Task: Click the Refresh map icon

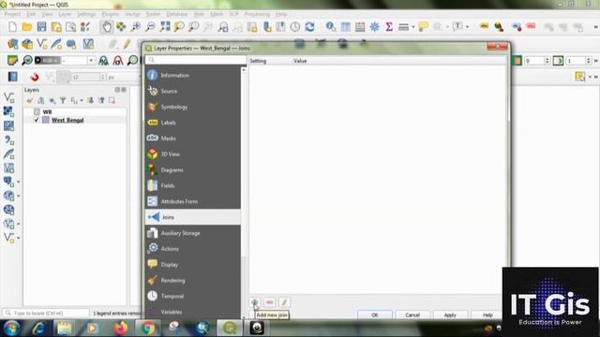Action: [309, 27]
